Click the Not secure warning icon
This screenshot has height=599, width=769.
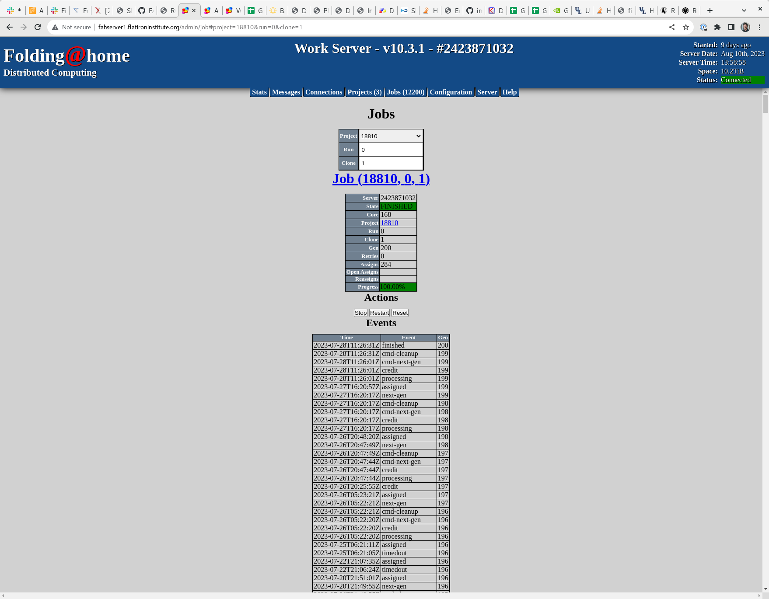[x=55, y=27]
